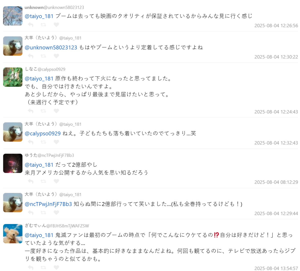This screenshot has height=271, width=300.
Task: Open the @calypso0929 mention link
Action: coord(43,134)
